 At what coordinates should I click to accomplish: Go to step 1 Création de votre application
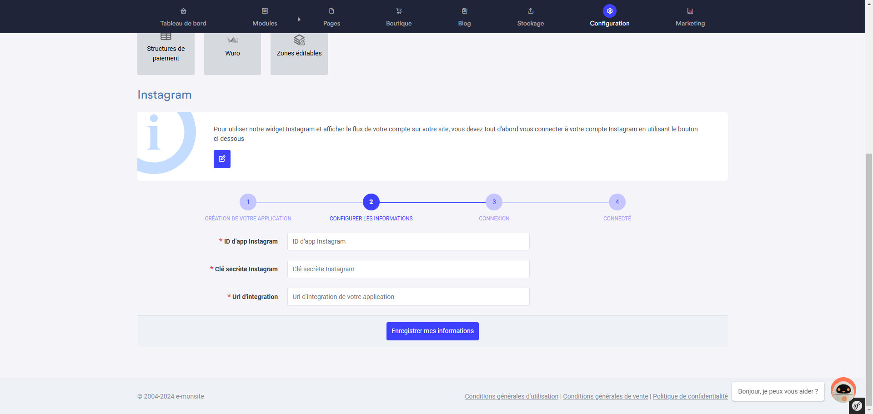click(x=248, y=202)
